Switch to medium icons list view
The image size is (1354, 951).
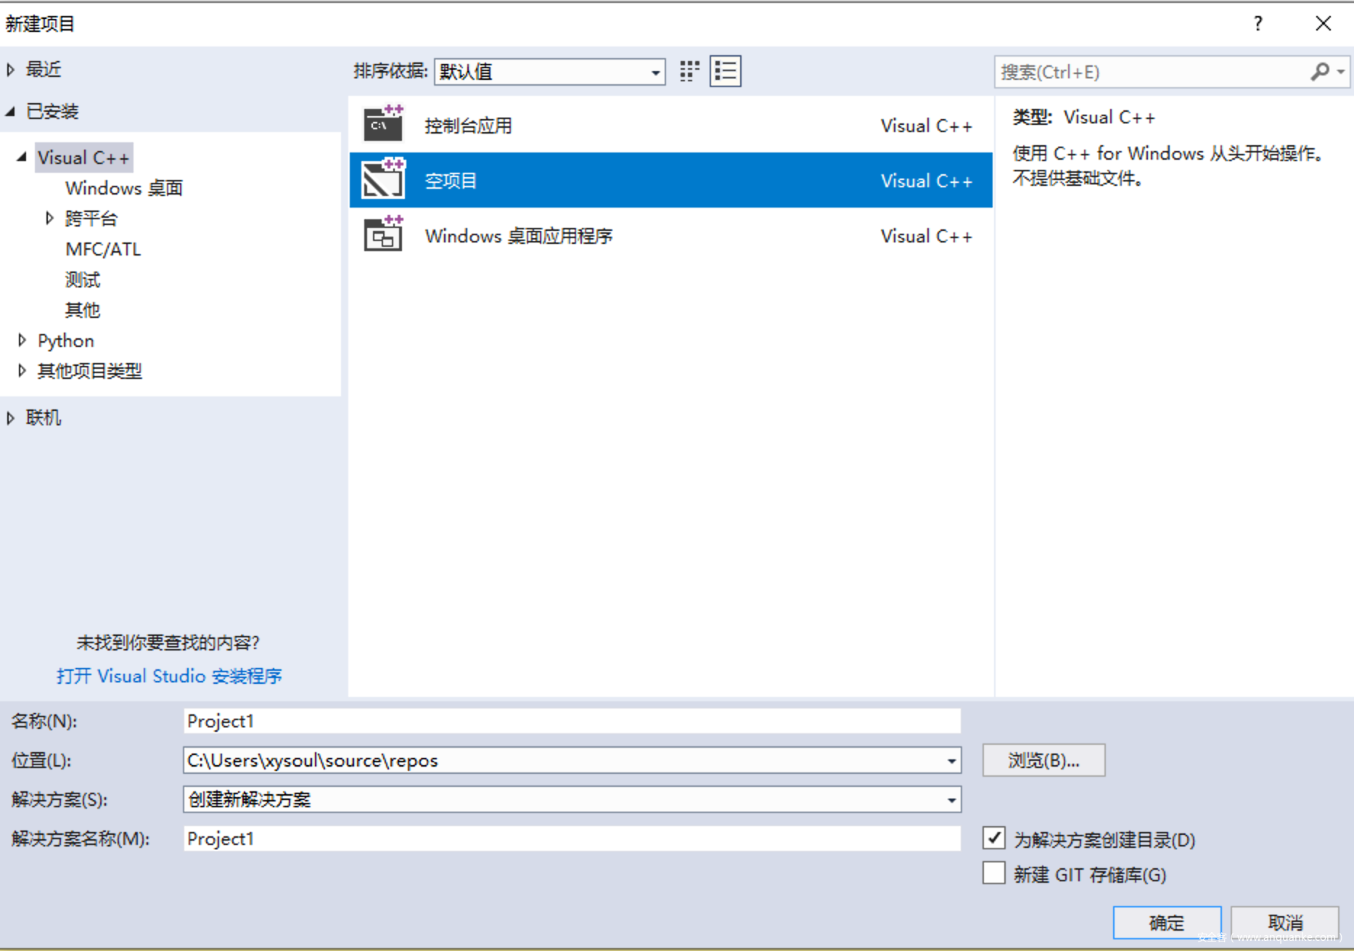pos(725,71)
